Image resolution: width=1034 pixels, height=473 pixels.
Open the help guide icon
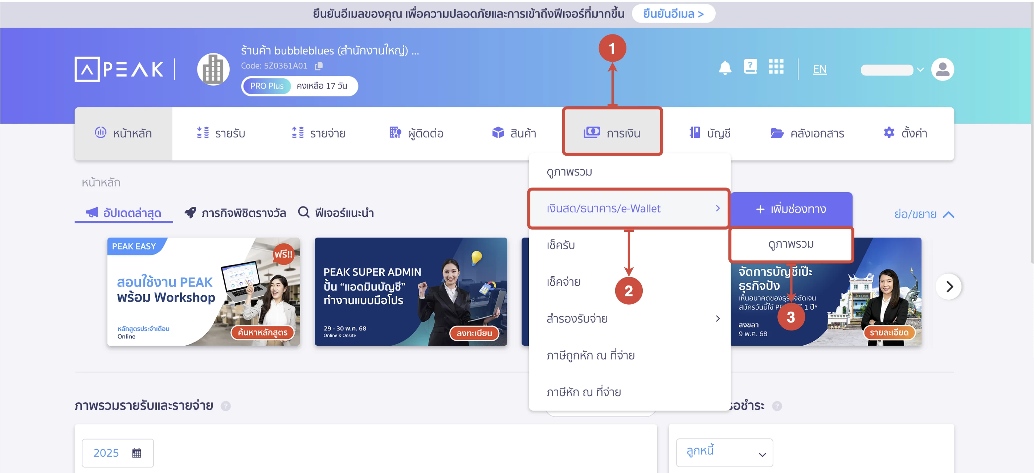click(x=750, y=67)
